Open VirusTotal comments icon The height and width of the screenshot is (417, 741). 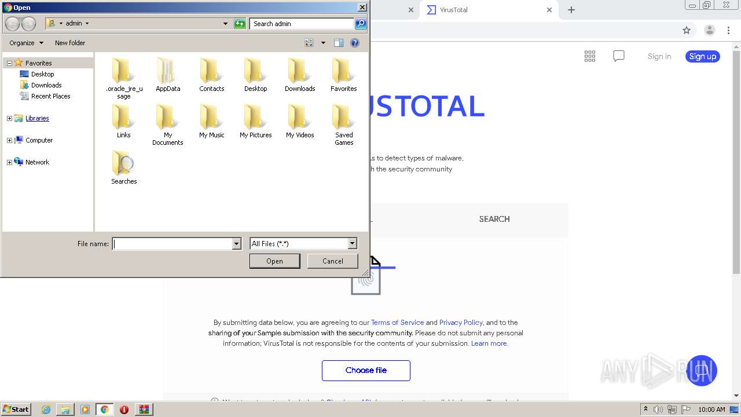click(619, 56)
